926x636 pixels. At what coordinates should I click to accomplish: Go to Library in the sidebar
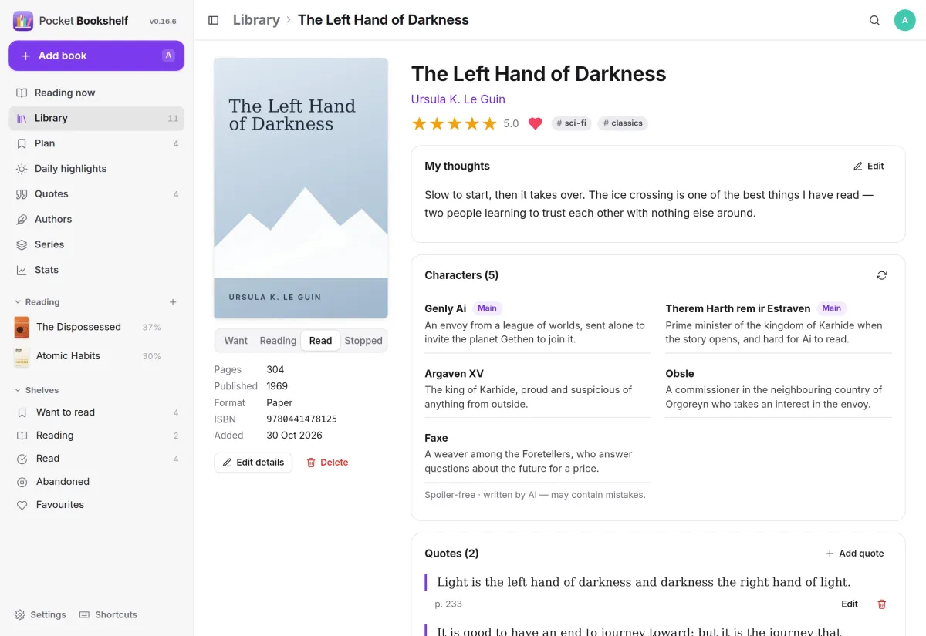pyautogui.click(x=96, y=118)
